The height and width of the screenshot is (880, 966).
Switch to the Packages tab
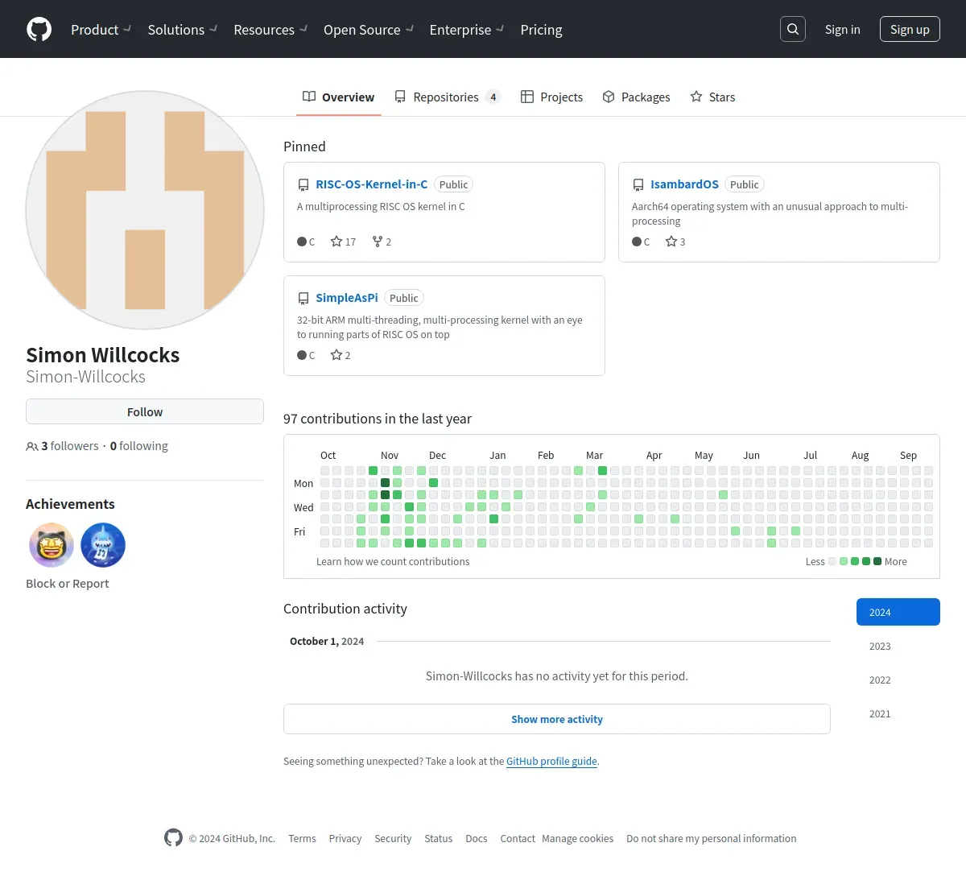click(636, 97)
